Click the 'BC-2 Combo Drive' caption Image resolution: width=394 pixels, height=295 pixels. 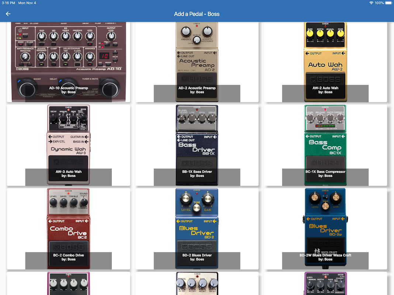click(x=69, y=255)
